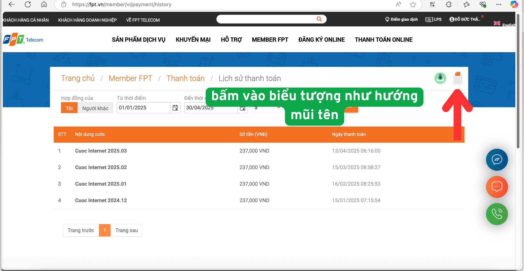Click the site lock icon in address bar
Screen dimensions: 524x271
(64, 4)
